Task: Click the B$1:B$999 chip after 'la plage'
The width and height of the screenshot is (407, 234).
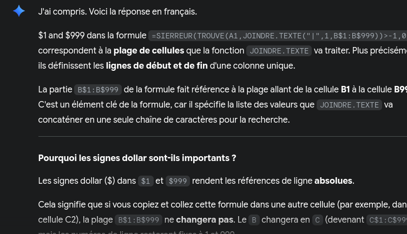Action: [x=139, y=220]
